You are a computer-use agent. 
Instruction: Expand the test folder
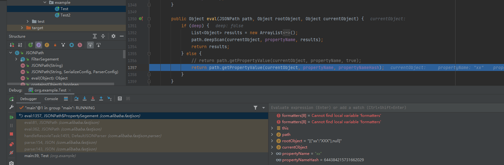[x=28, y=22]
